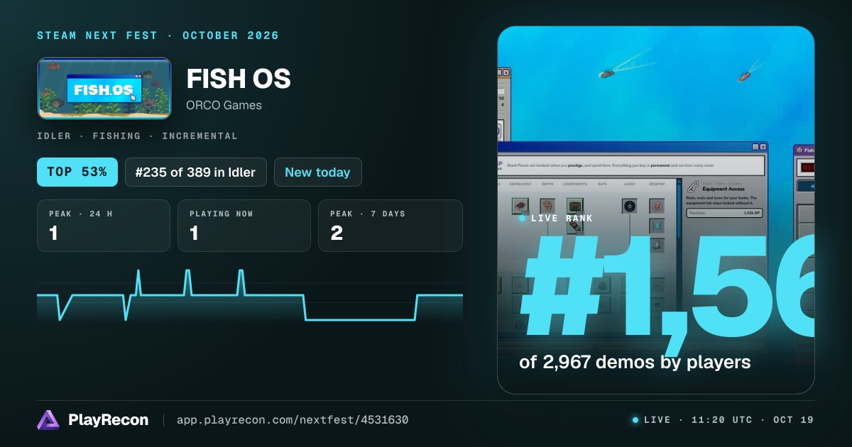Switch to the AUDIO column tab
The height and width of the screenshot is (447, 852).
coord(630,184)
